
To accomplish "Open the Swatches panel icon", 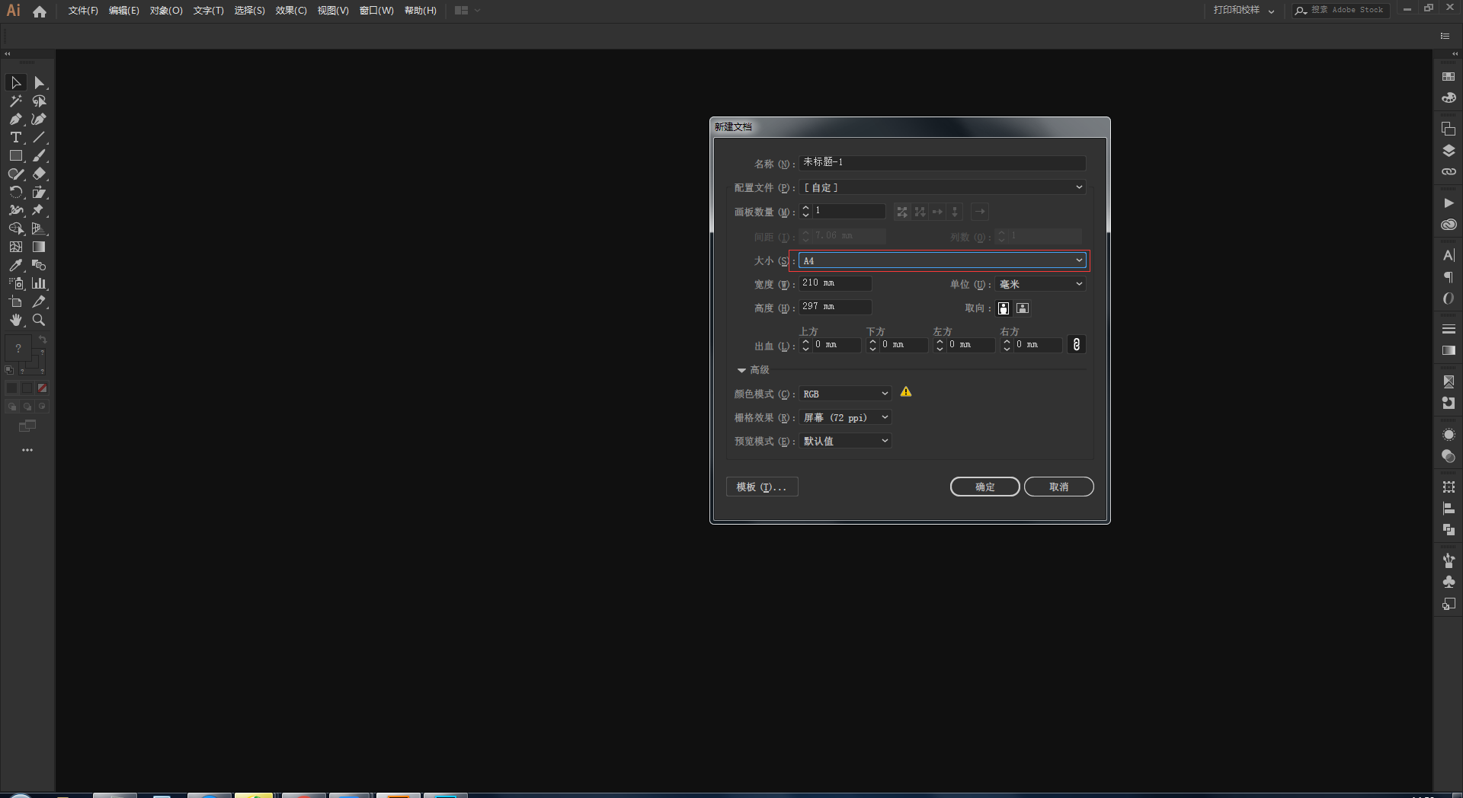I will click(1449, 76).
